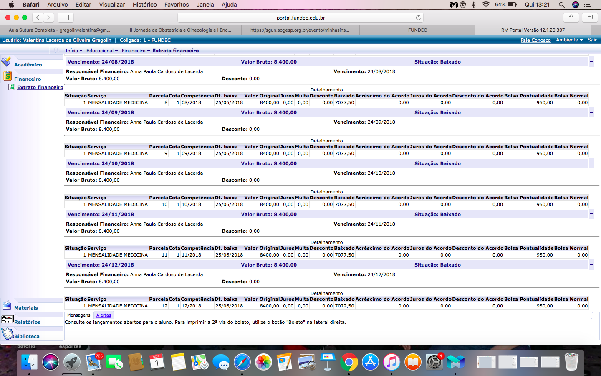Click the Fale Conosco link

coord(535,40)
